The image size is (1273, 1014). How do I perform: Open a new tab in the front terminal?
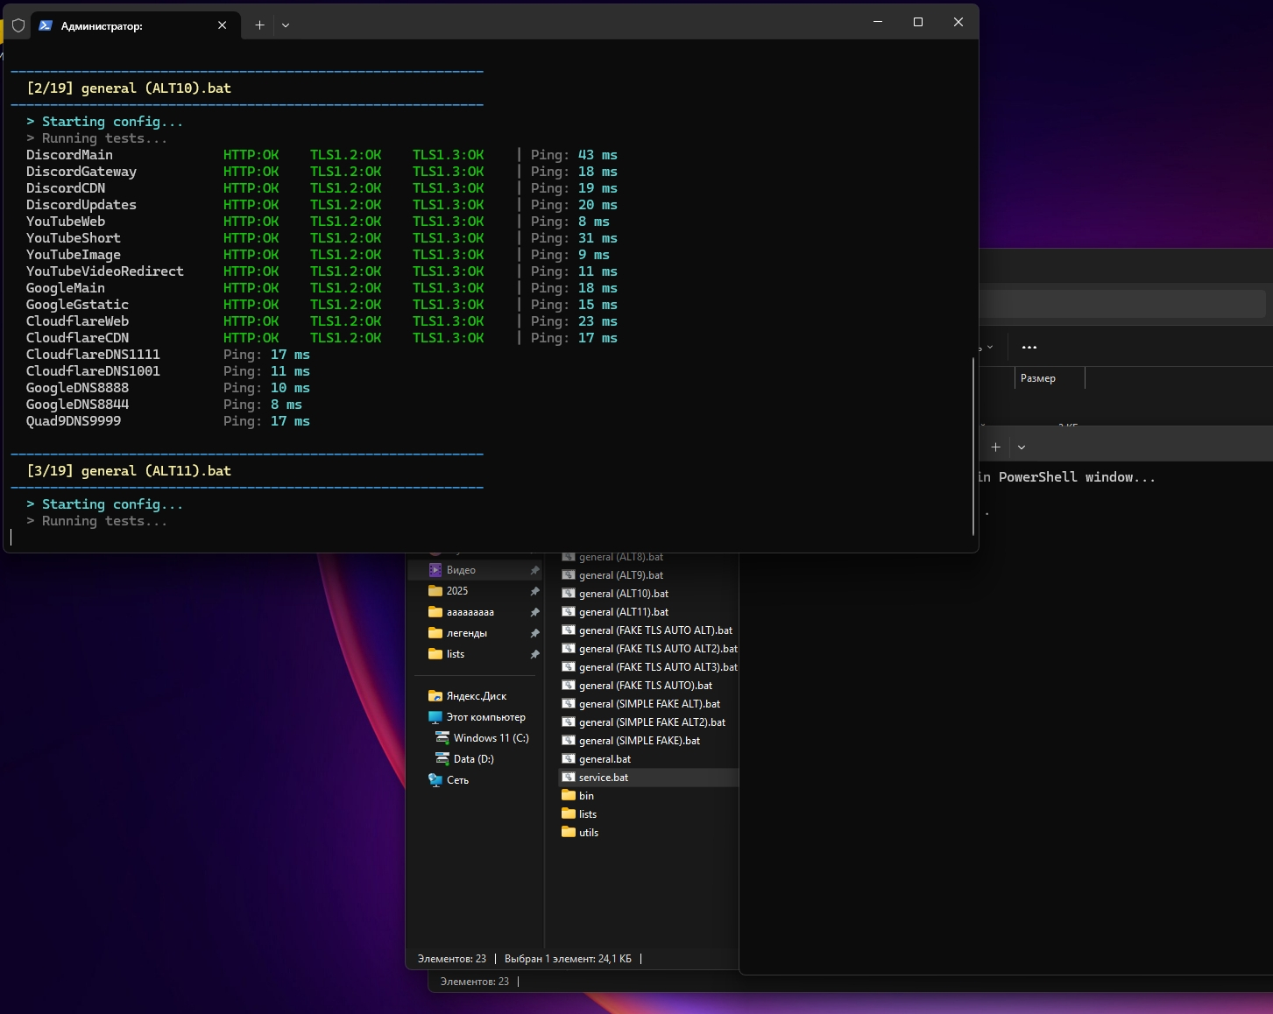tap(259, 25)
